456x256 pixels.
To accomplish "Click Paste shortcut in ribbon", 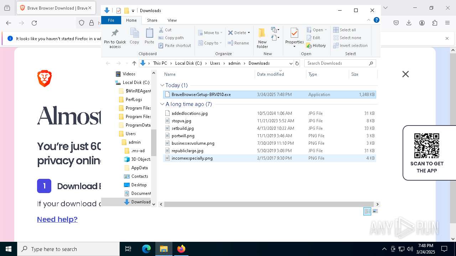I will (175, 46).
